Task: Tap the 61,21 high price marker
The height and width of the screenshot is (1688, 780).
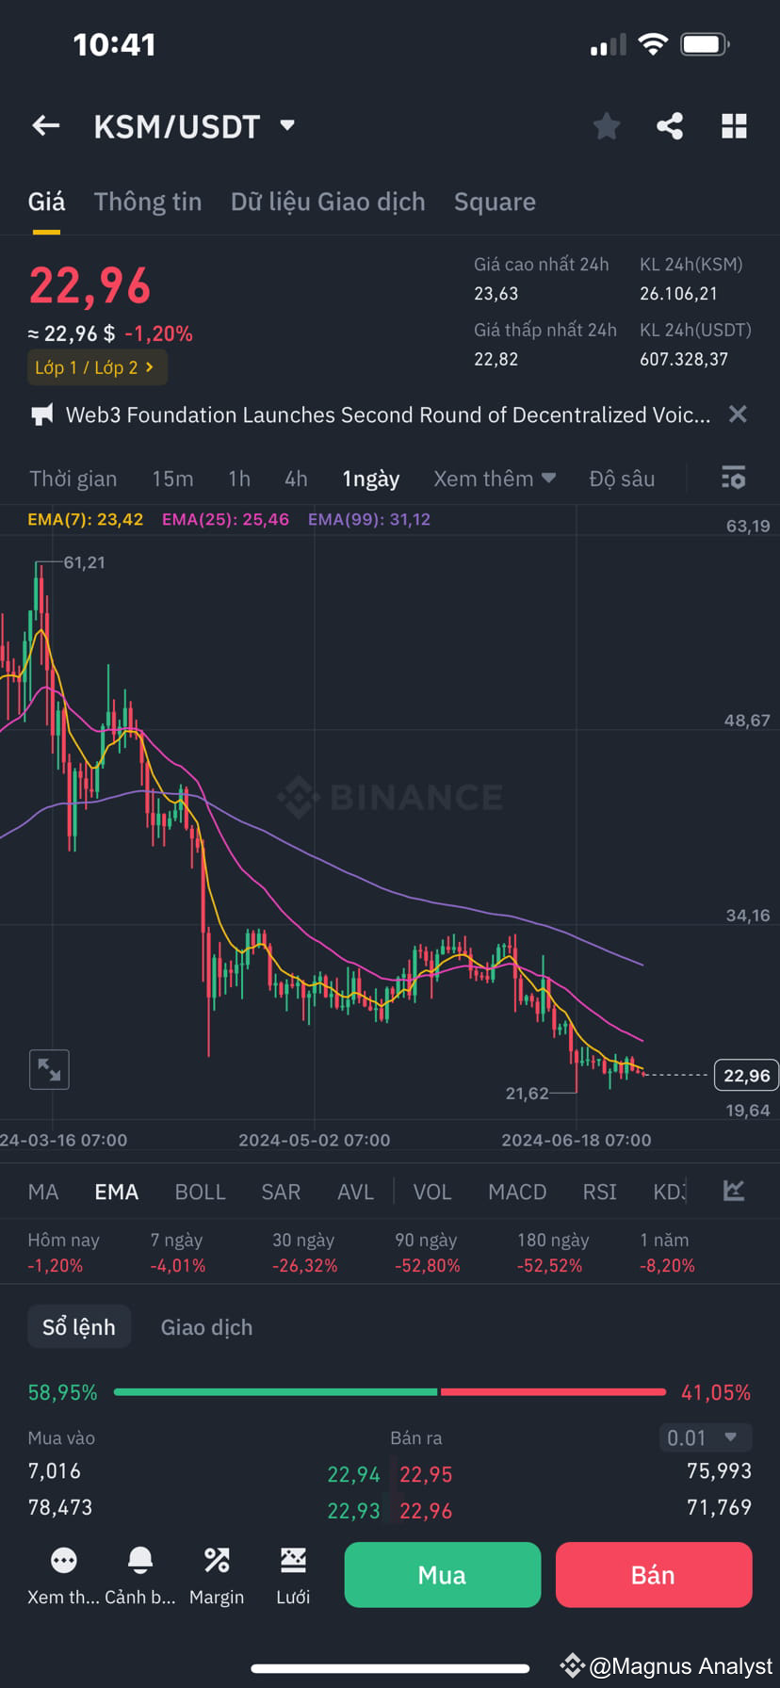Action: [84, 562]
